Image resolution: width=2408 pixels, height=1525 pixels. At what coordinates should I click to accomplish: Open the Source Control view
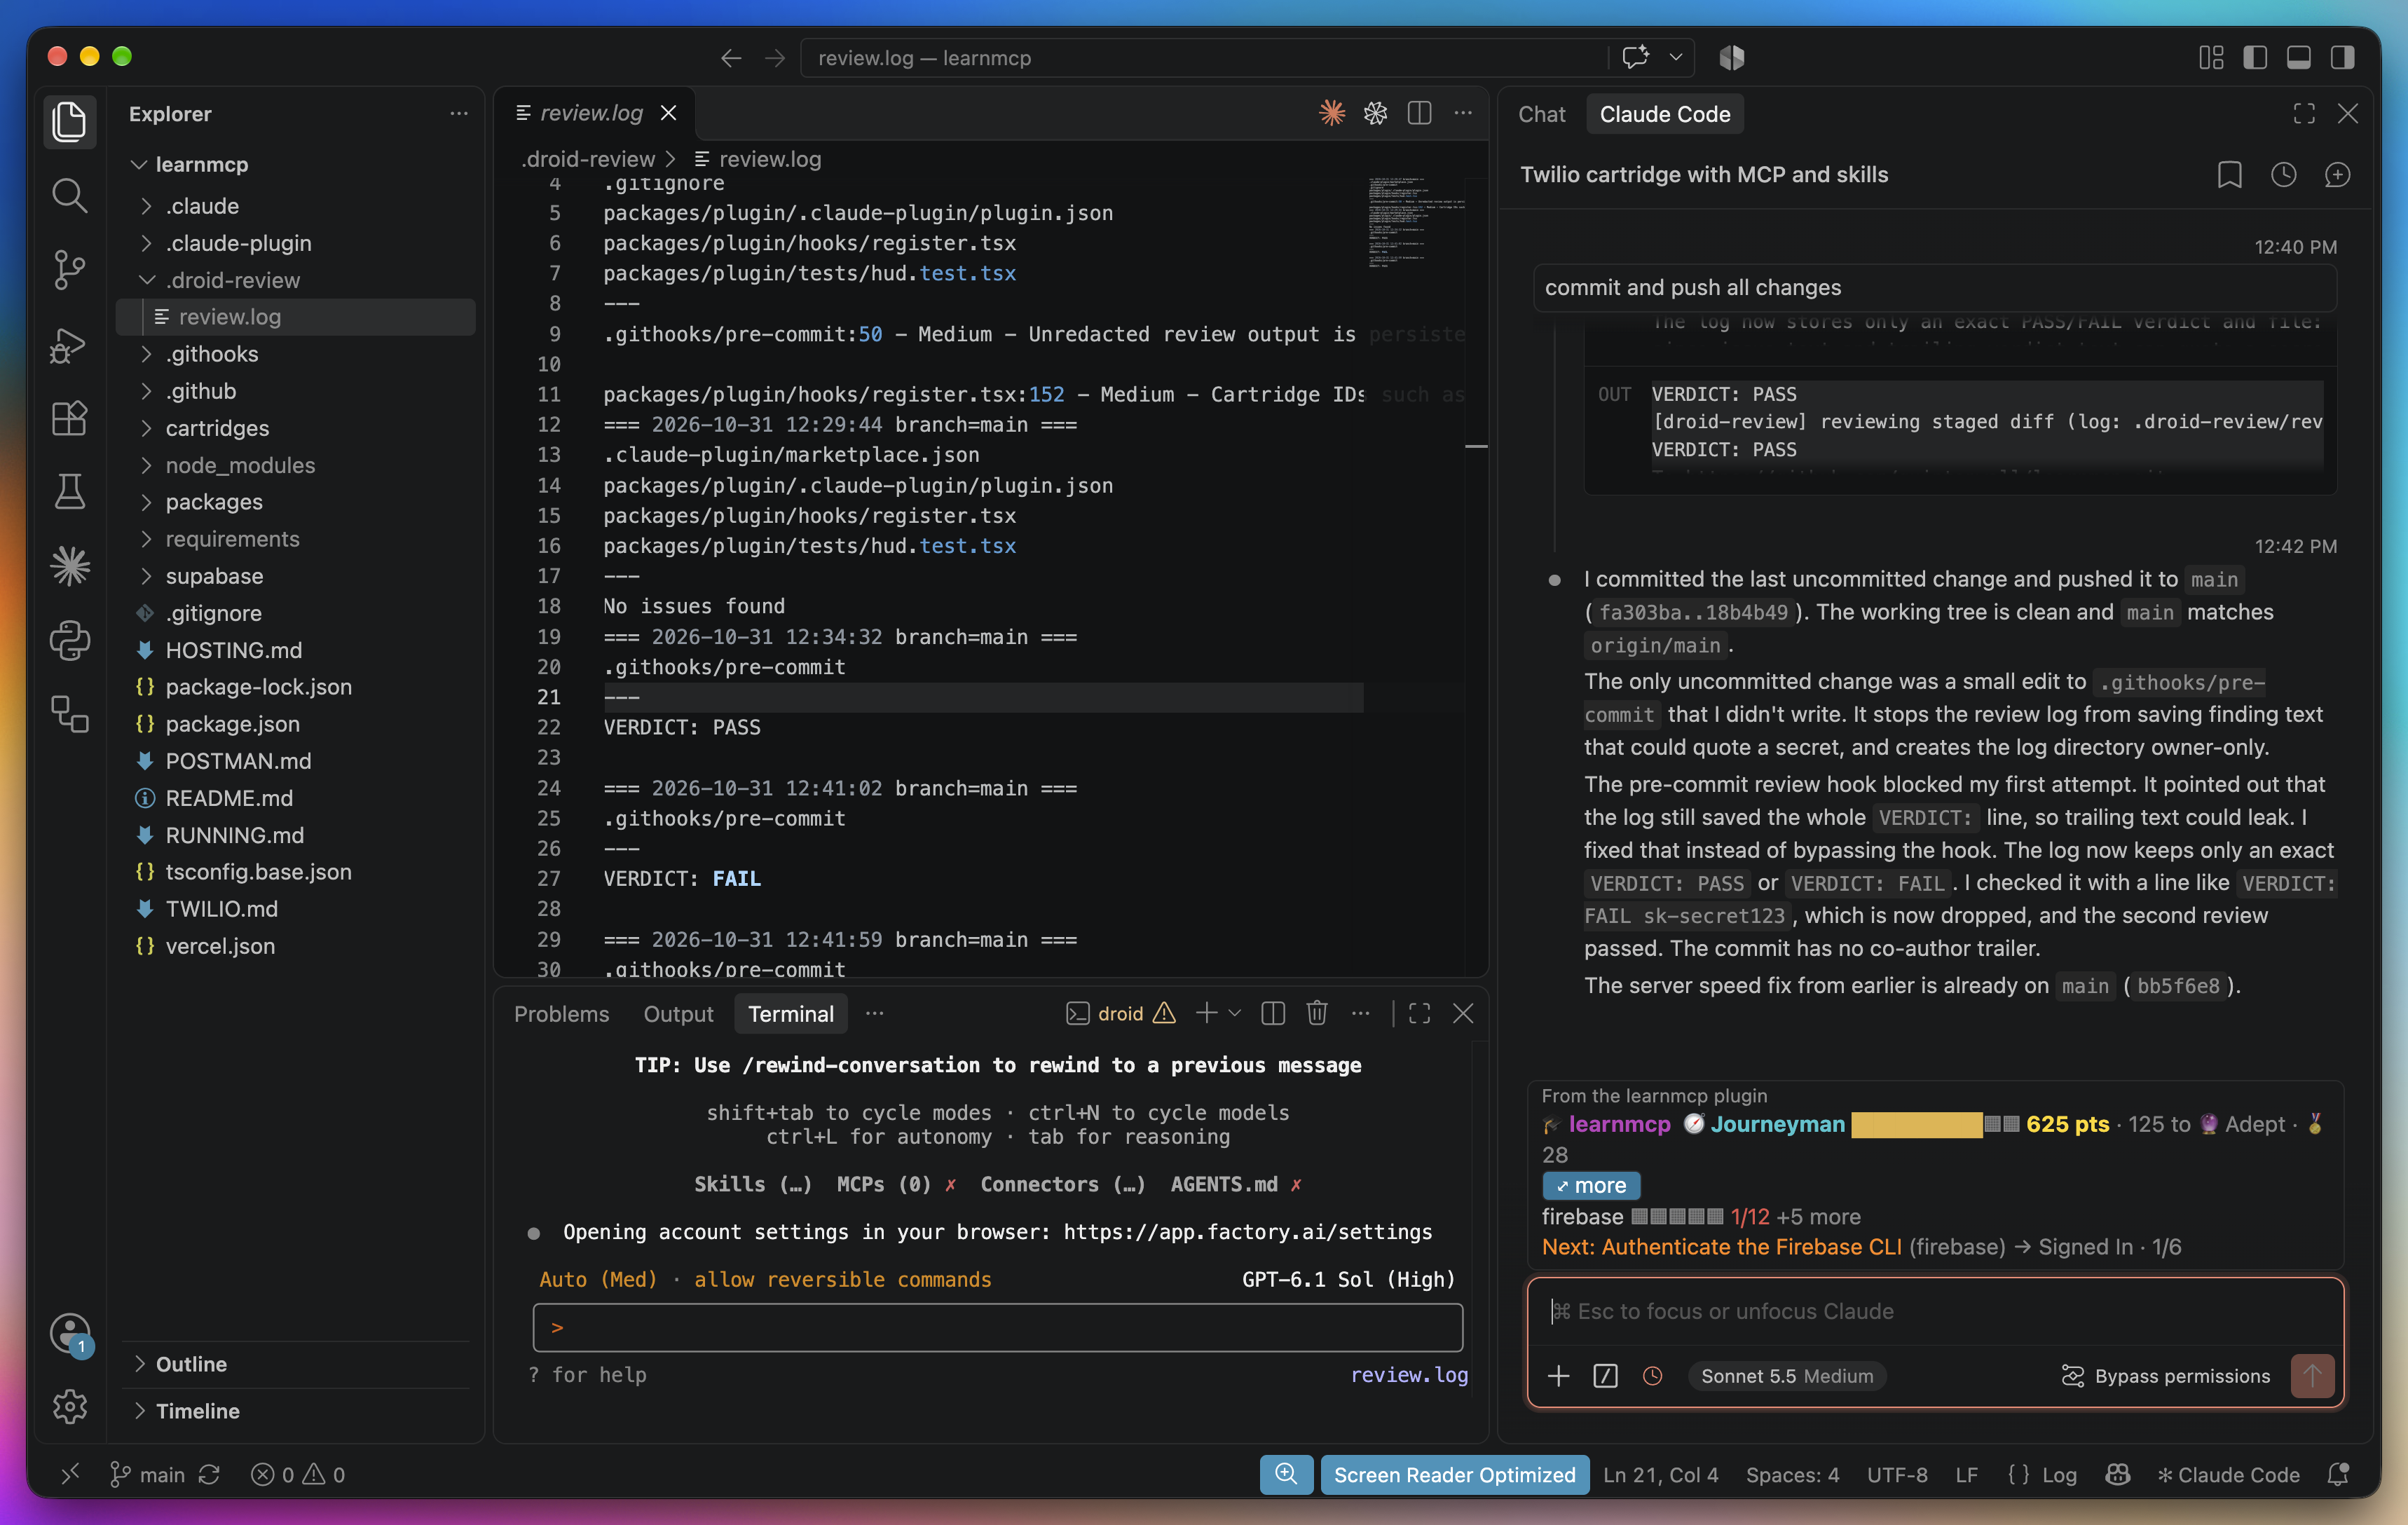click(x=69, y=269)
